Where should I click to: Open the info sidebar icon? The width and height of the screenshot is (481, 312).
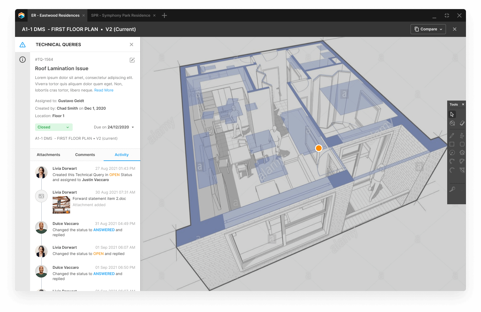(x=23, y=60)
